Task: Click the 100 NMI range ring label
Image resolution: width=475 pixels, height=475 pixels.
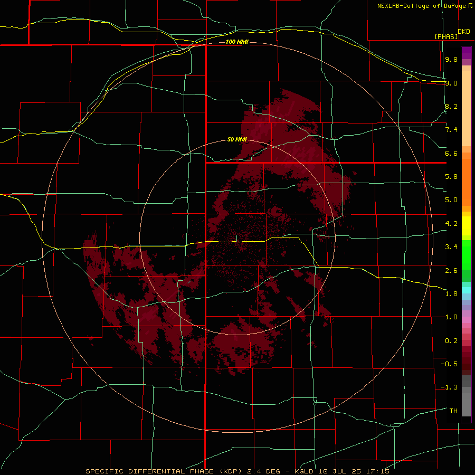Action: 237,42
